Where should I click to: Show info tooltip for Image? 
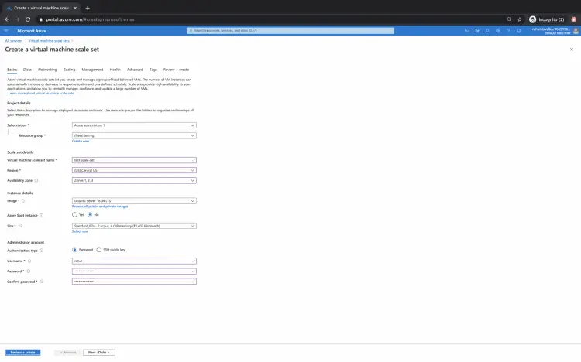(x=23, y=201)
